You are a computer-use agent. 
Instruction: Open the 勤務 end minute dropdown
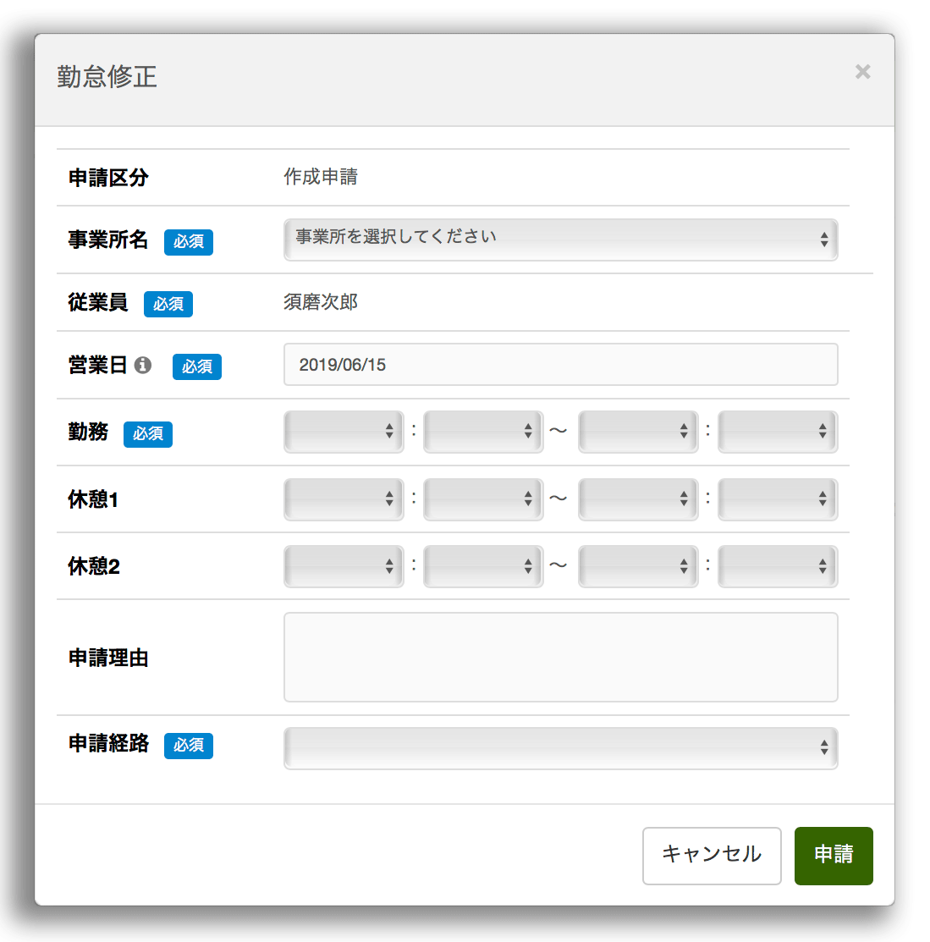pos(777,432)
